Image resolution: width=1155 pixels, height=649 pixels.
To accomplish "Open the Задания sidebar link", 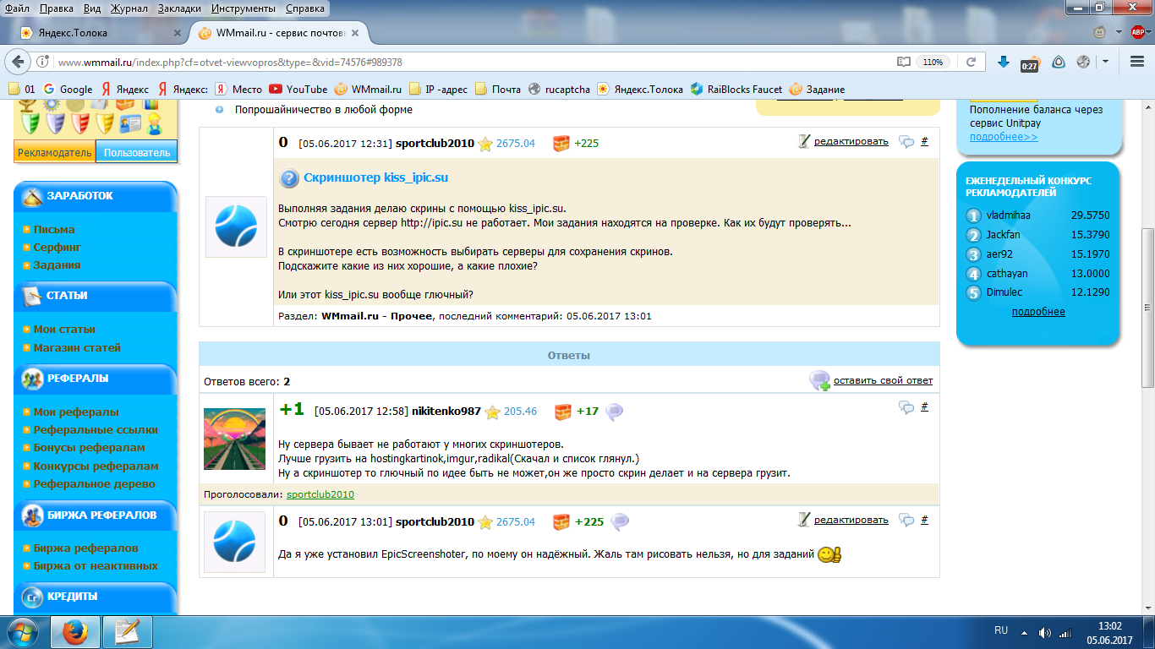I will tap(57, 265).
